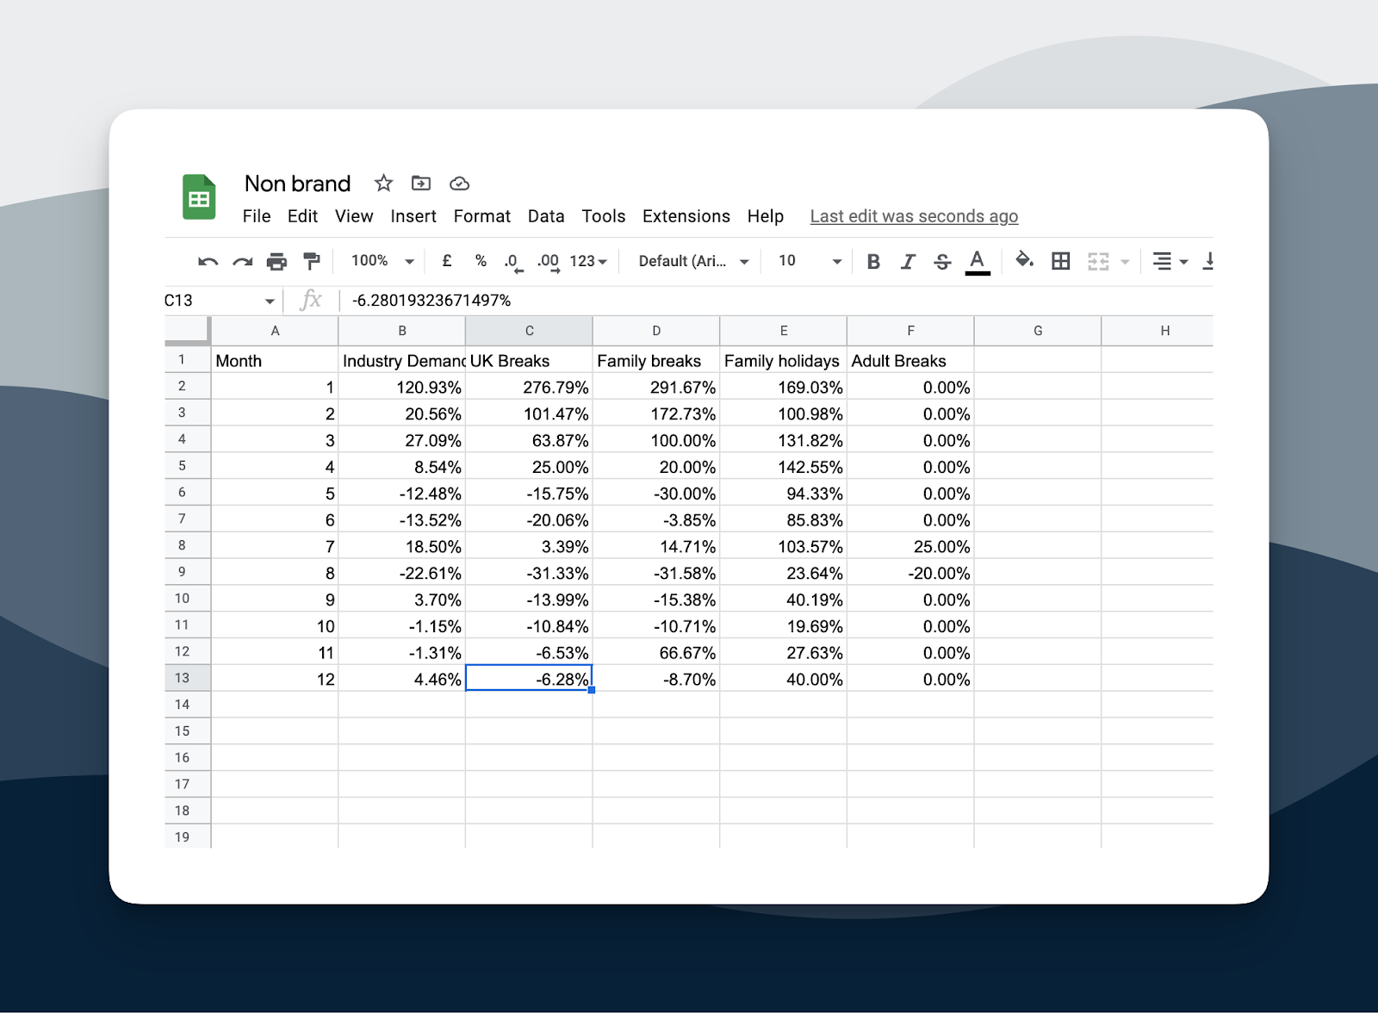Select cell with 25.00% in Adult Breaks
Image resolution: width=1378 pixels, height=1013 pixels.
pos(911,546)
